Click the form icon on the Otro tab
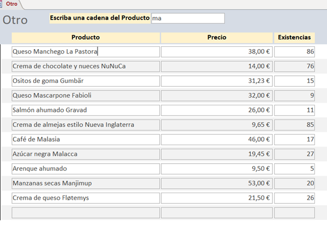This screenshot has height=228, width=327. click(x=3, y=4)
